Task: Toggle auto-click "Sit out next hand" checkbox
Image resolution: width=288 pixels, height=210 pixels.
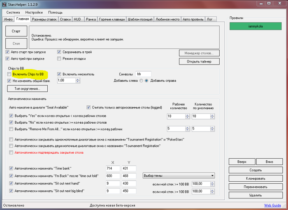Action: (11, 183)
